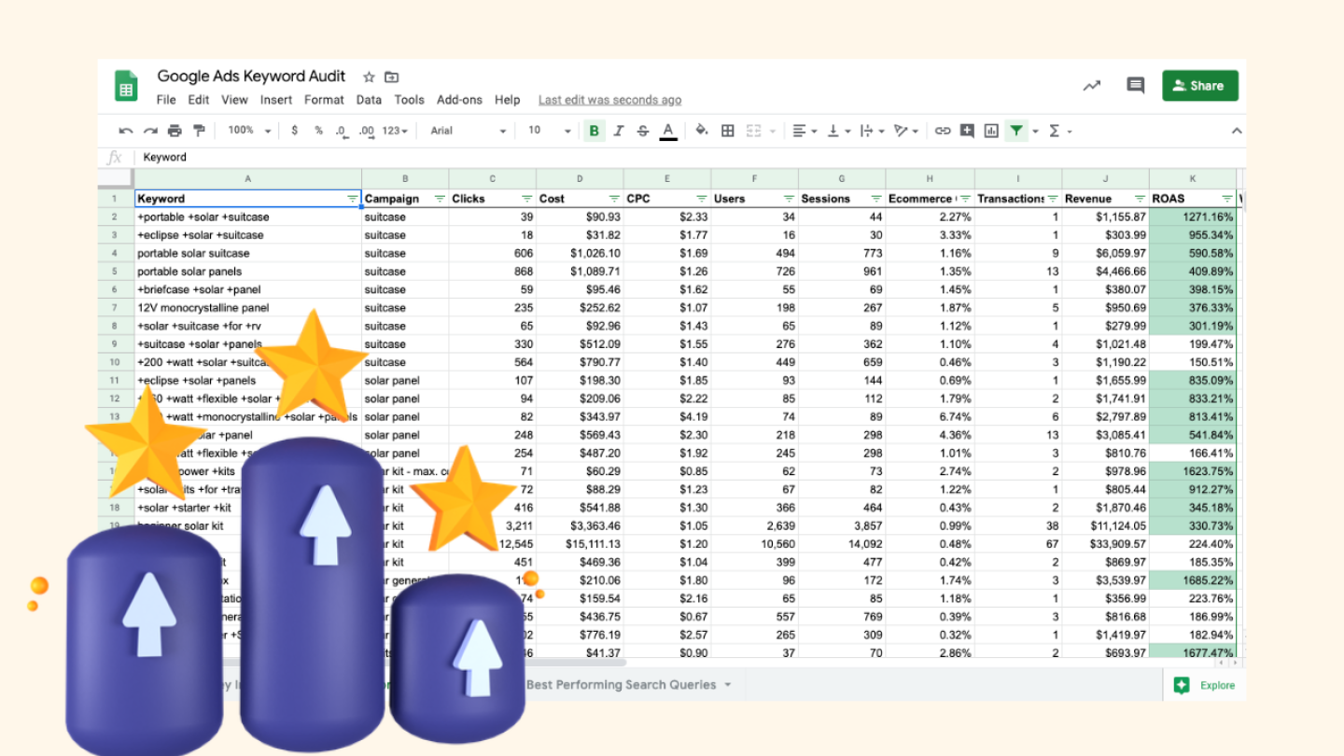Open the filter views dropdown arrow
Screen dimensions: 1344x756
(1035, 132)
